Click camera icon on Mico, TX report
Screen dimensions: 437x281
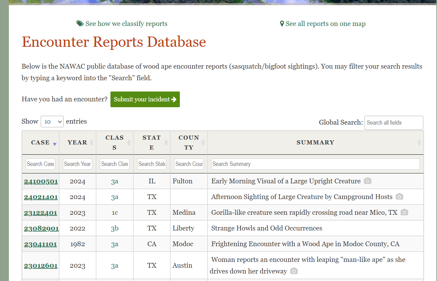(404, 212)
